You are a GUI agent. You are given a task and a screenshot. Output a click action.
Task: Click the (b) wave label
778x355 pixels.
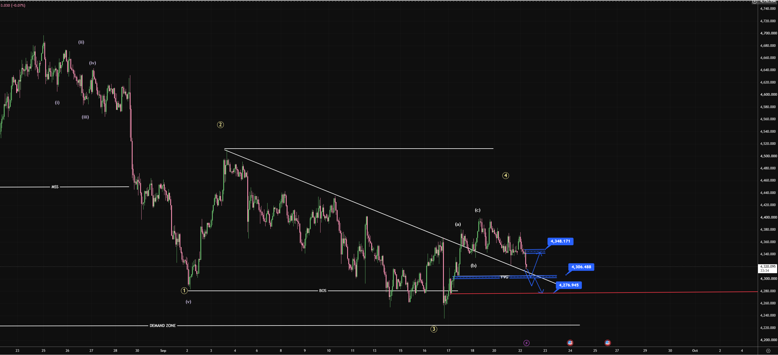tap(474, 266)
